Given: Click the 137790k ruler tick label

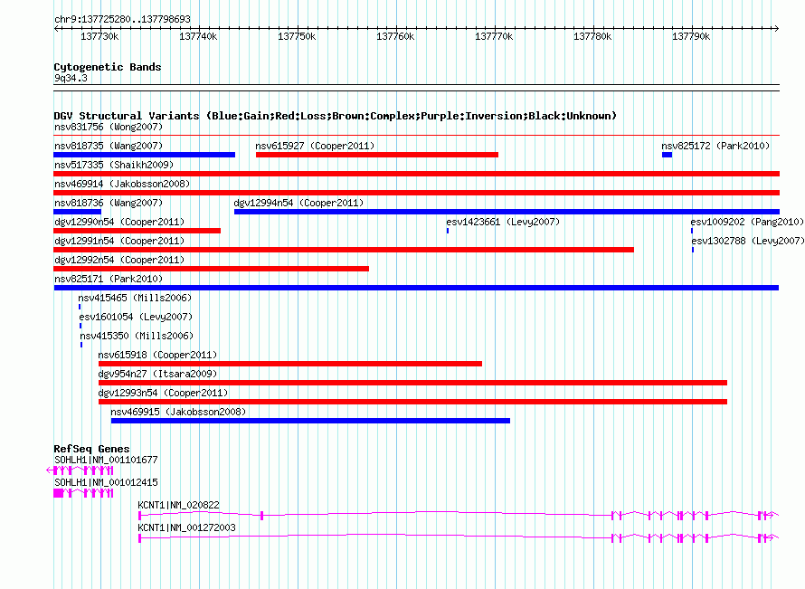Looking at the screenshot, I should (x=691, y=36).
